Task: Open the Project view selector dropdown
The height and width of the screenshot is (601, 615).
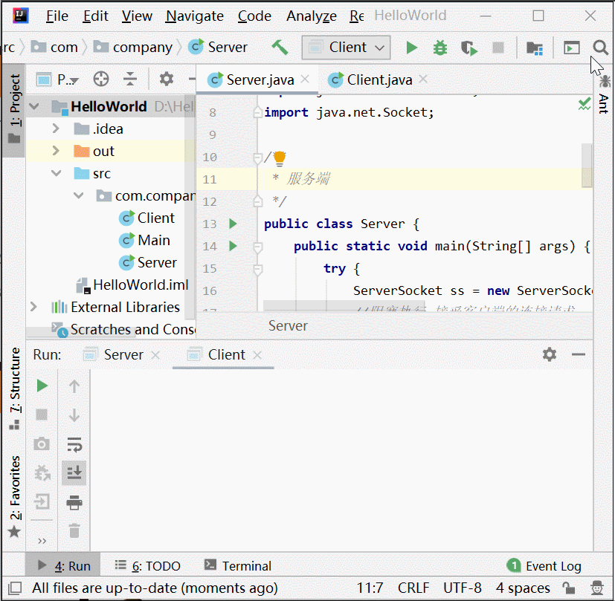Action: 58,79
